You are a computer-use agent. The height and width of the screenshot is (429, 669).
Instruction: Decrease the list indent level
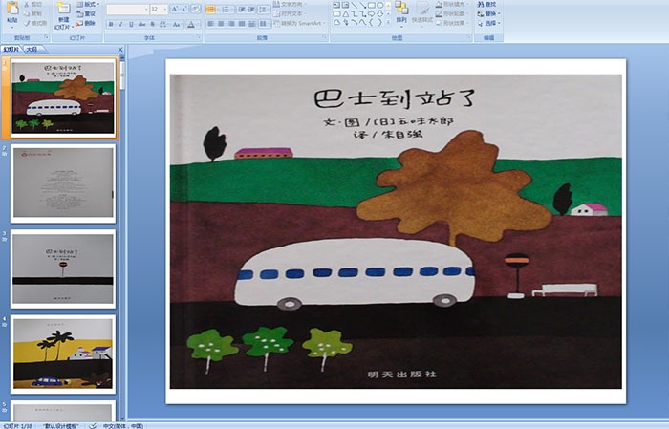[242, 10]
